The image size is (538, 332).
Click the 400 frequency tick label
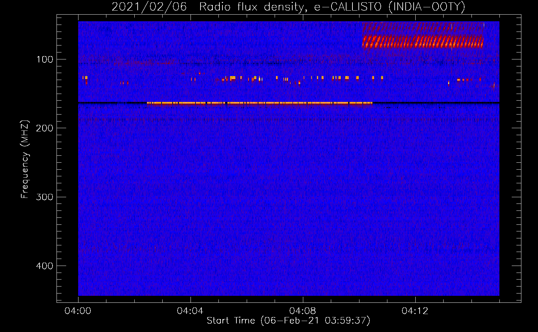pyautogui.click(x=45, y=266)
